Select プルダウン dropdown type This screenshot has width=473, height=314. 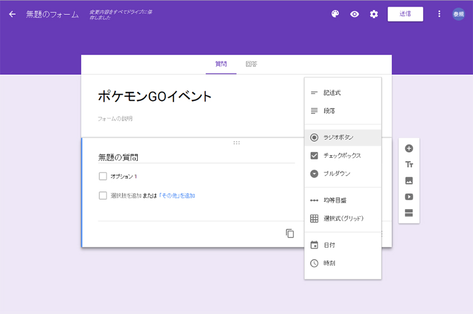click(343, 174)
